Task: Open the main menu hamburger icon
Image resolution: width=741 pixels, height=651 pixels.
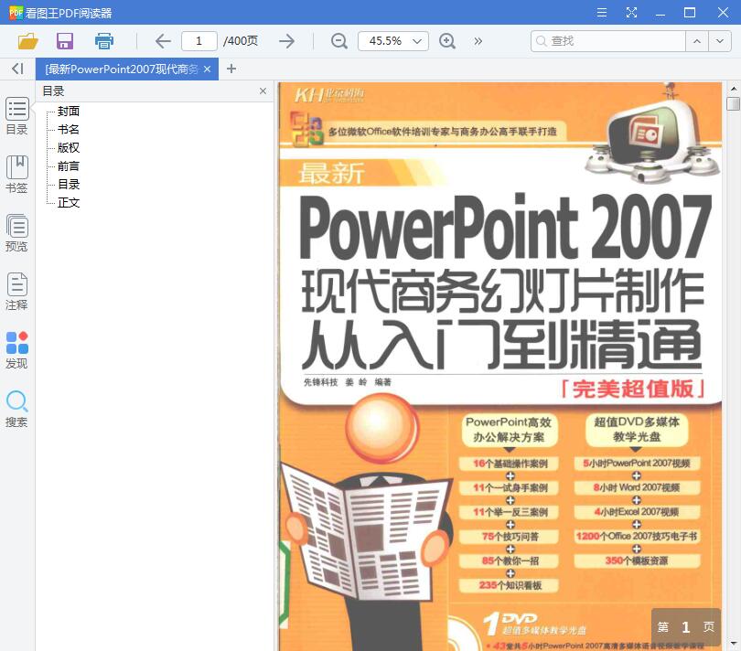Action: [602, 12]
